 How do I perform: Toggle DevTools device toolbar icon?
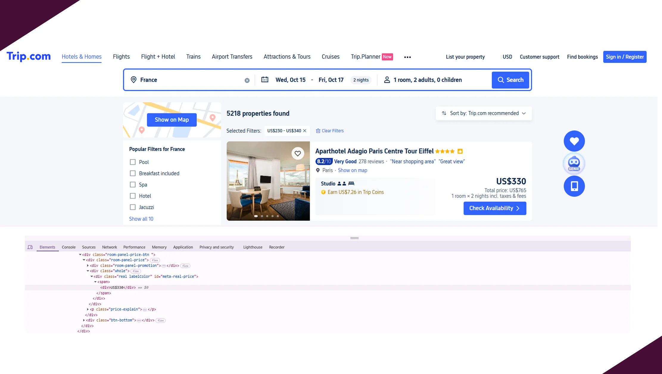point(30,247)
